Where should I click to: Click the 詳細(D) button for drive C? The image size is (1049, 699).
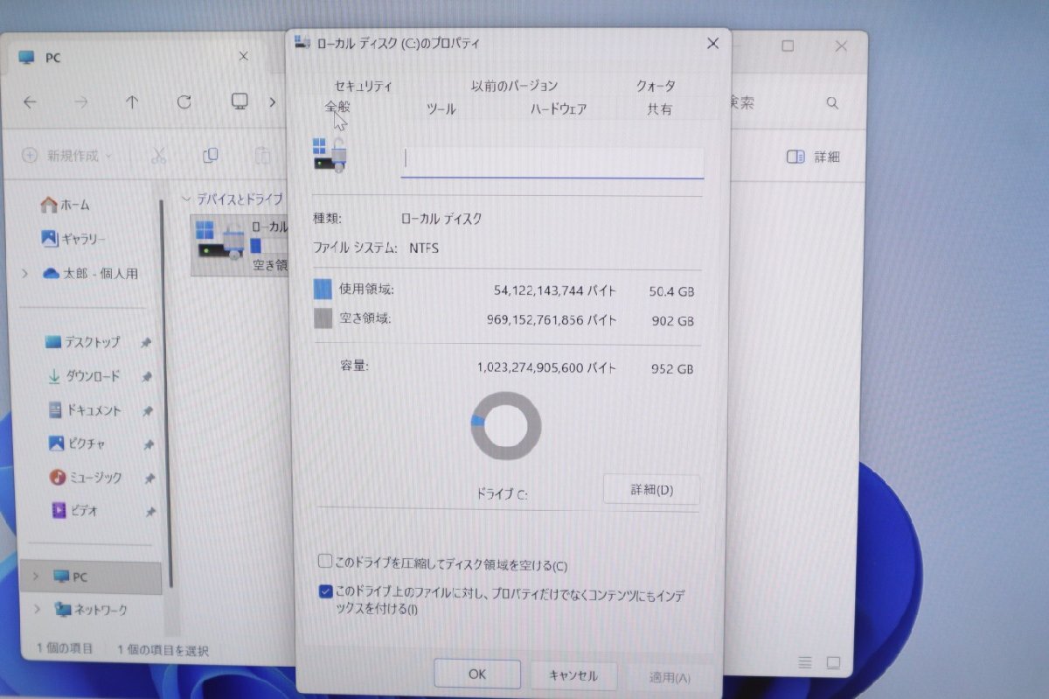coord(650,490)
